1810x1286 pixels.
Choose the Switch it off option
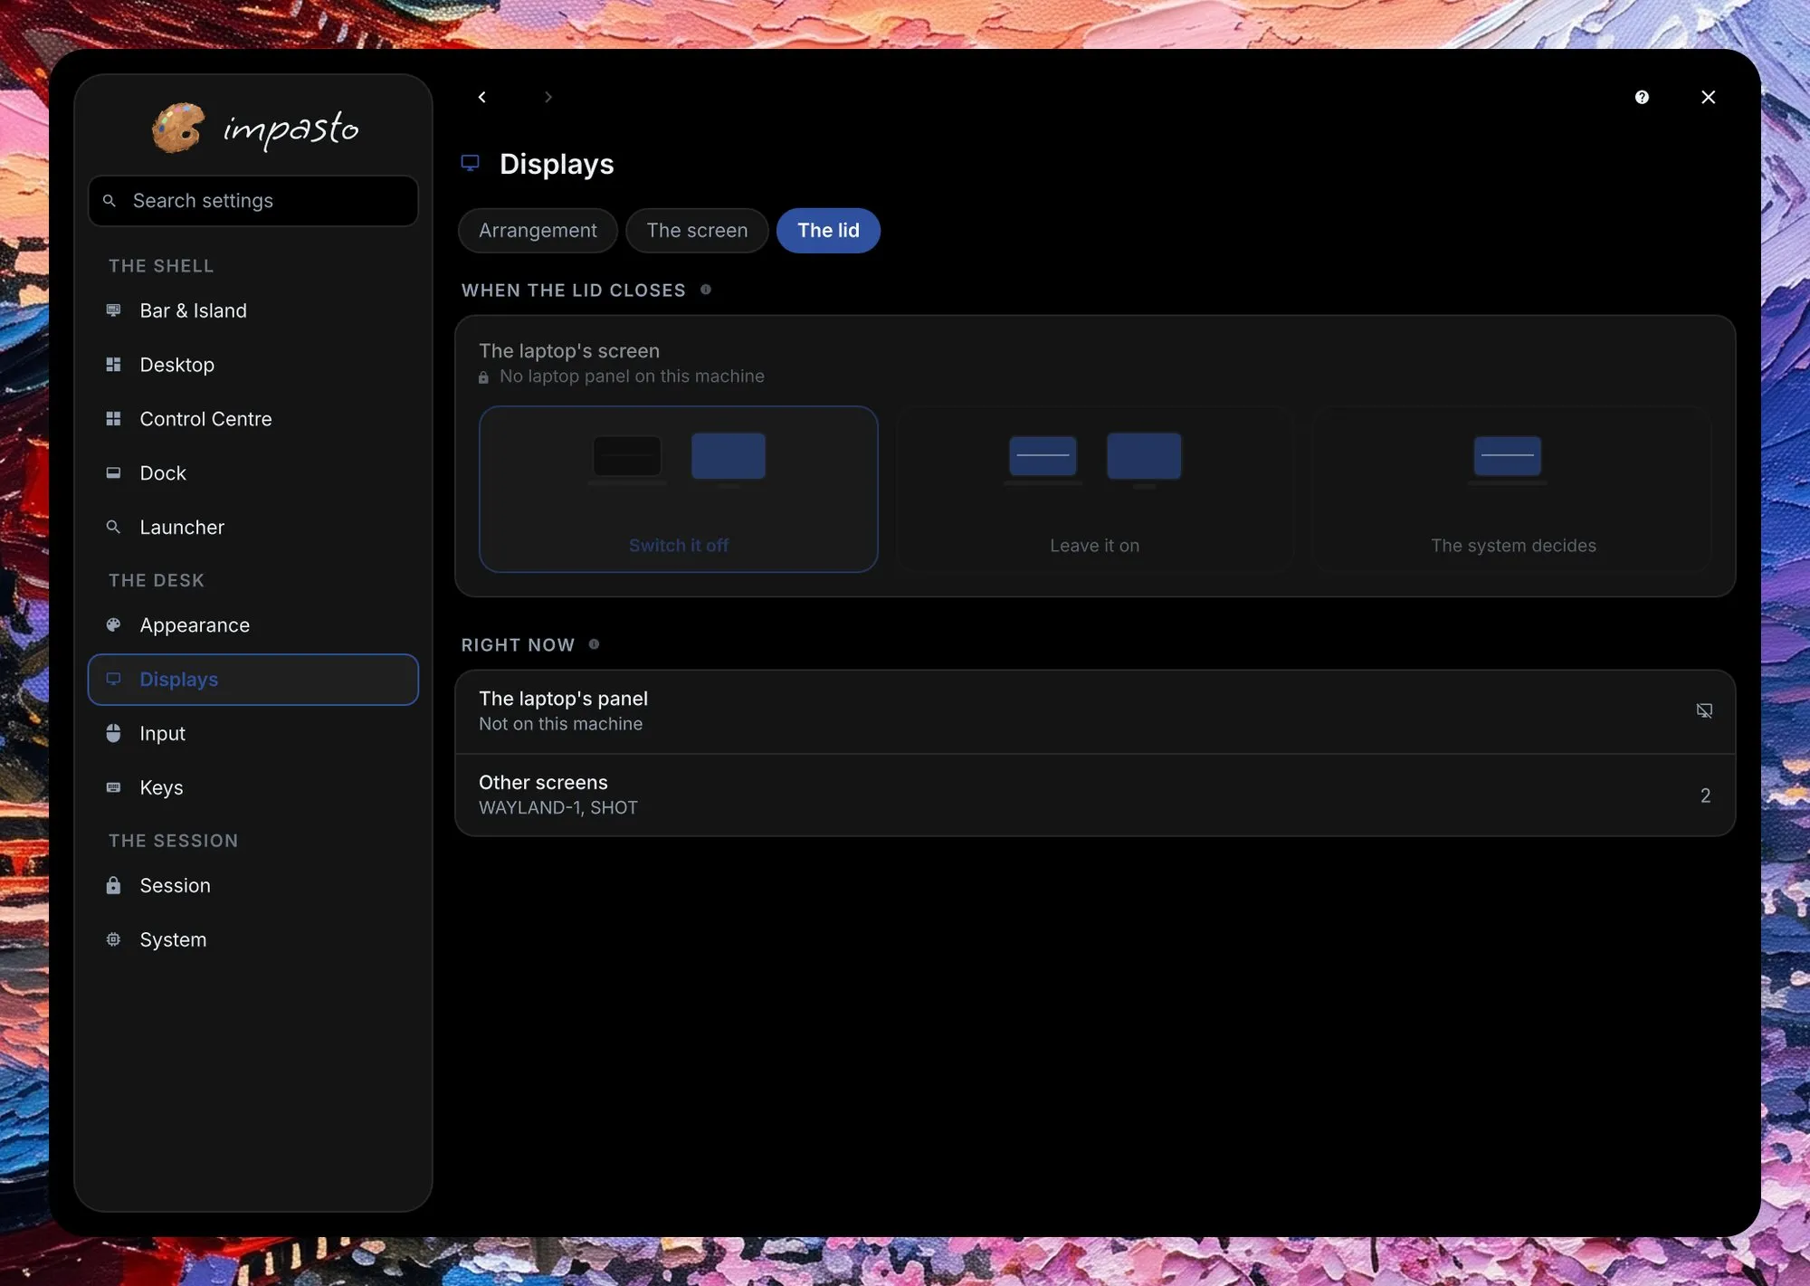[x=679, y=489]
